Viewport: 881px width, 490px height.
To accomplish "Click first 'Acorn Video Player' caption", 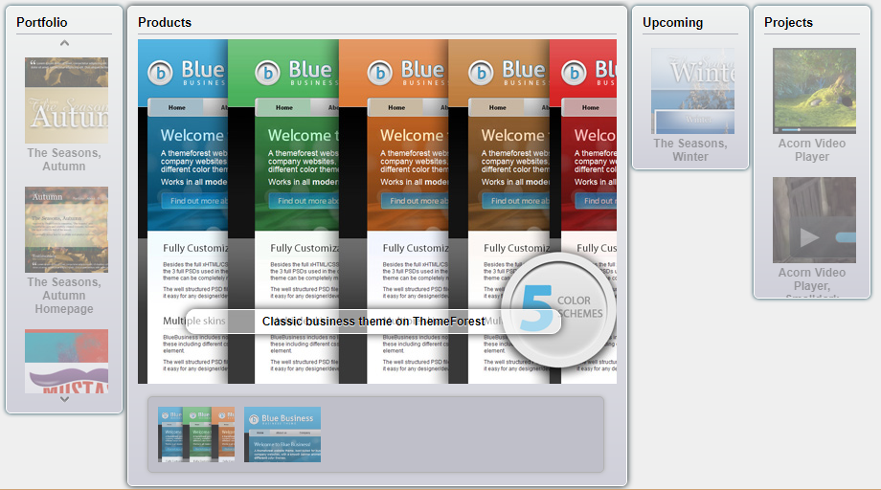I will coord(812,150).
